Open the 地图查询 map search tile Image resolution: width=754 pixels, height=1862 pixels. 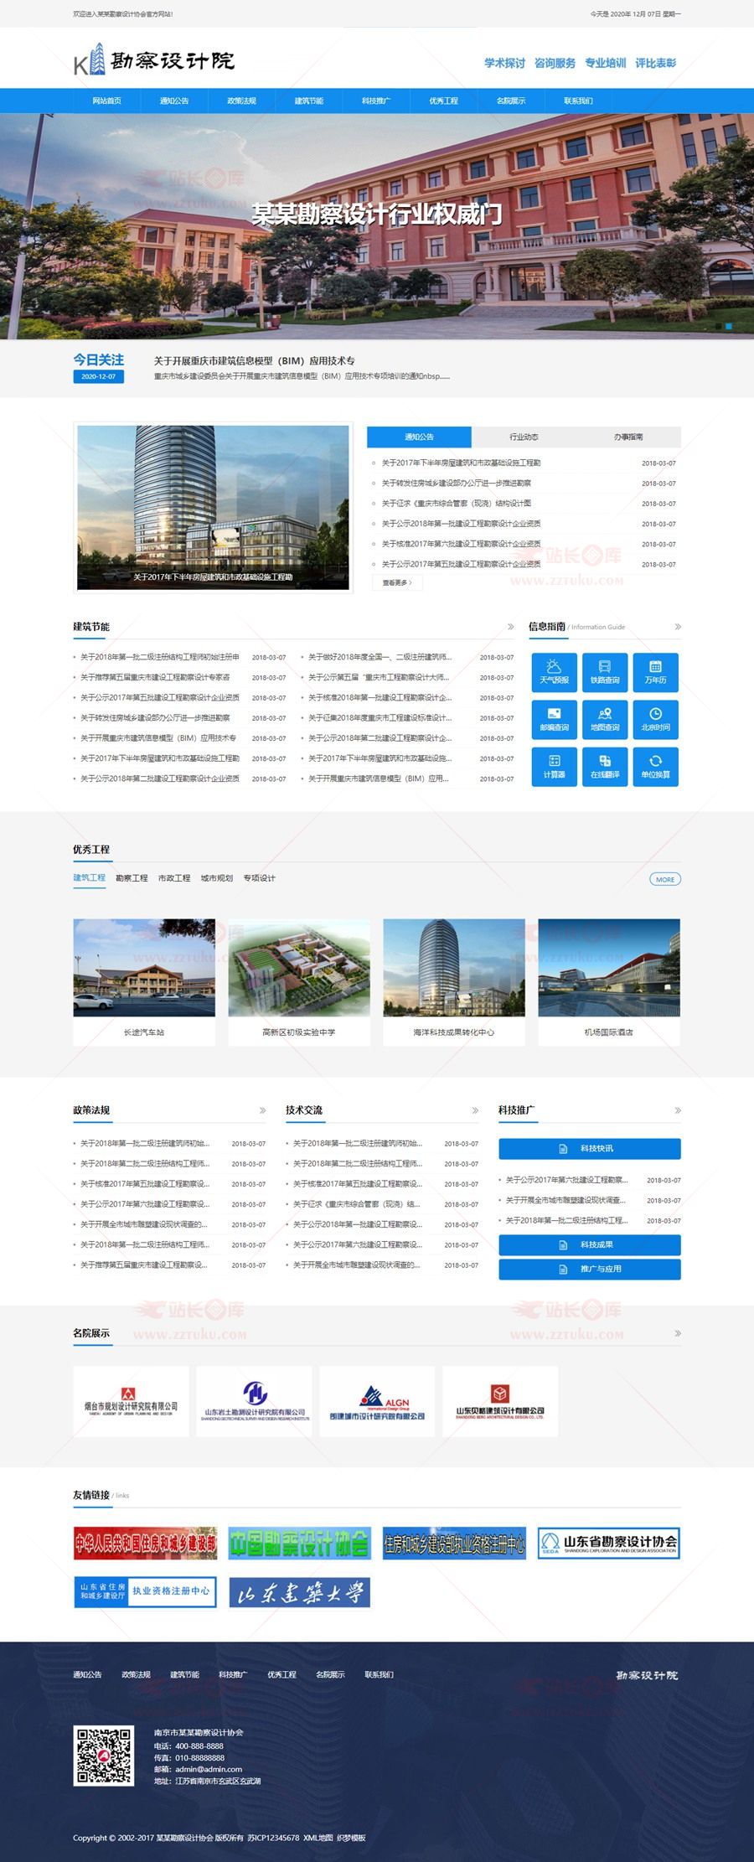[x=605, y=719]
